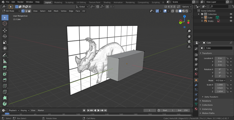Choose the Extrude Region tool
Screen dimensions: 234x120
point(5,68)
